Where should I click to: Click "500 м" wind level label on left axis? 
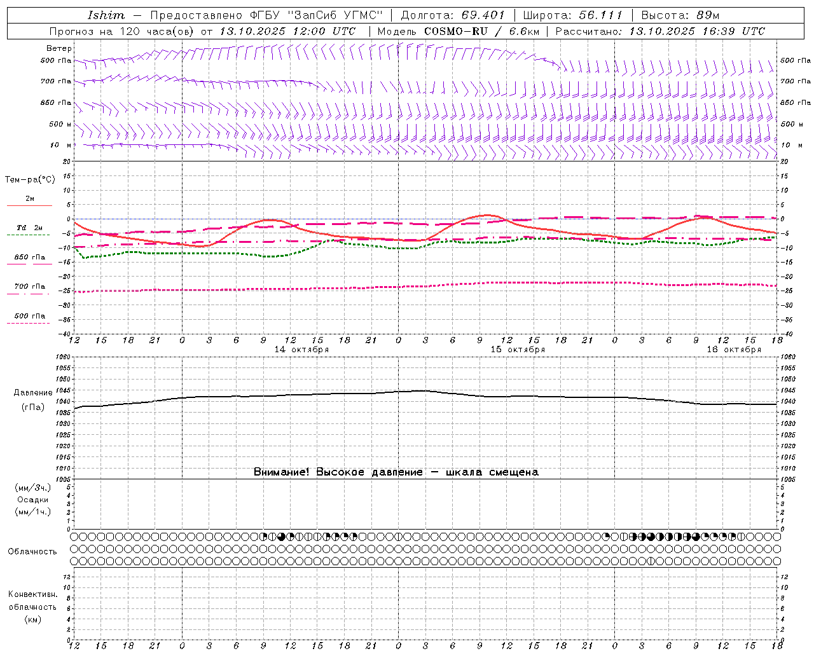[60, 124]
